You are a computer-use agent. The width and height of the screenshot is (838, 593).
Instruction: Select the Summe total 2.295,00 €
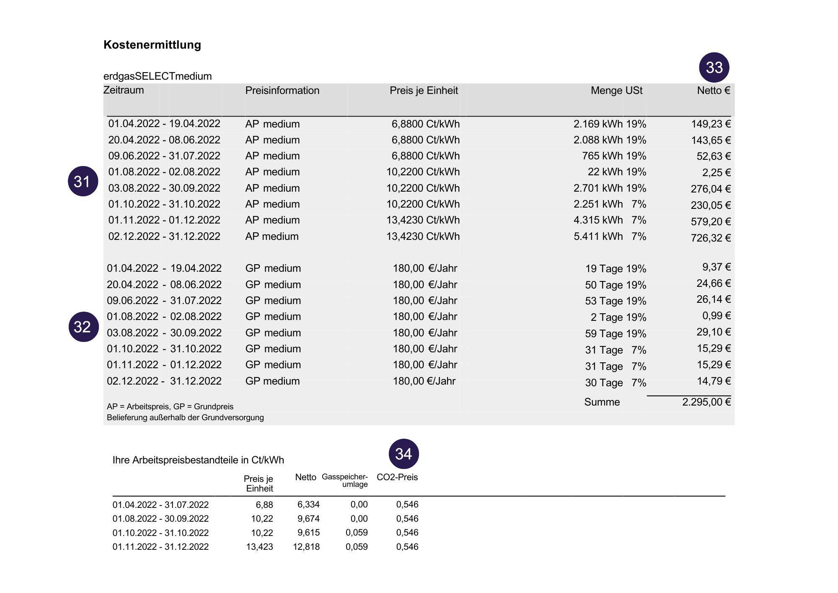point(706,402)
